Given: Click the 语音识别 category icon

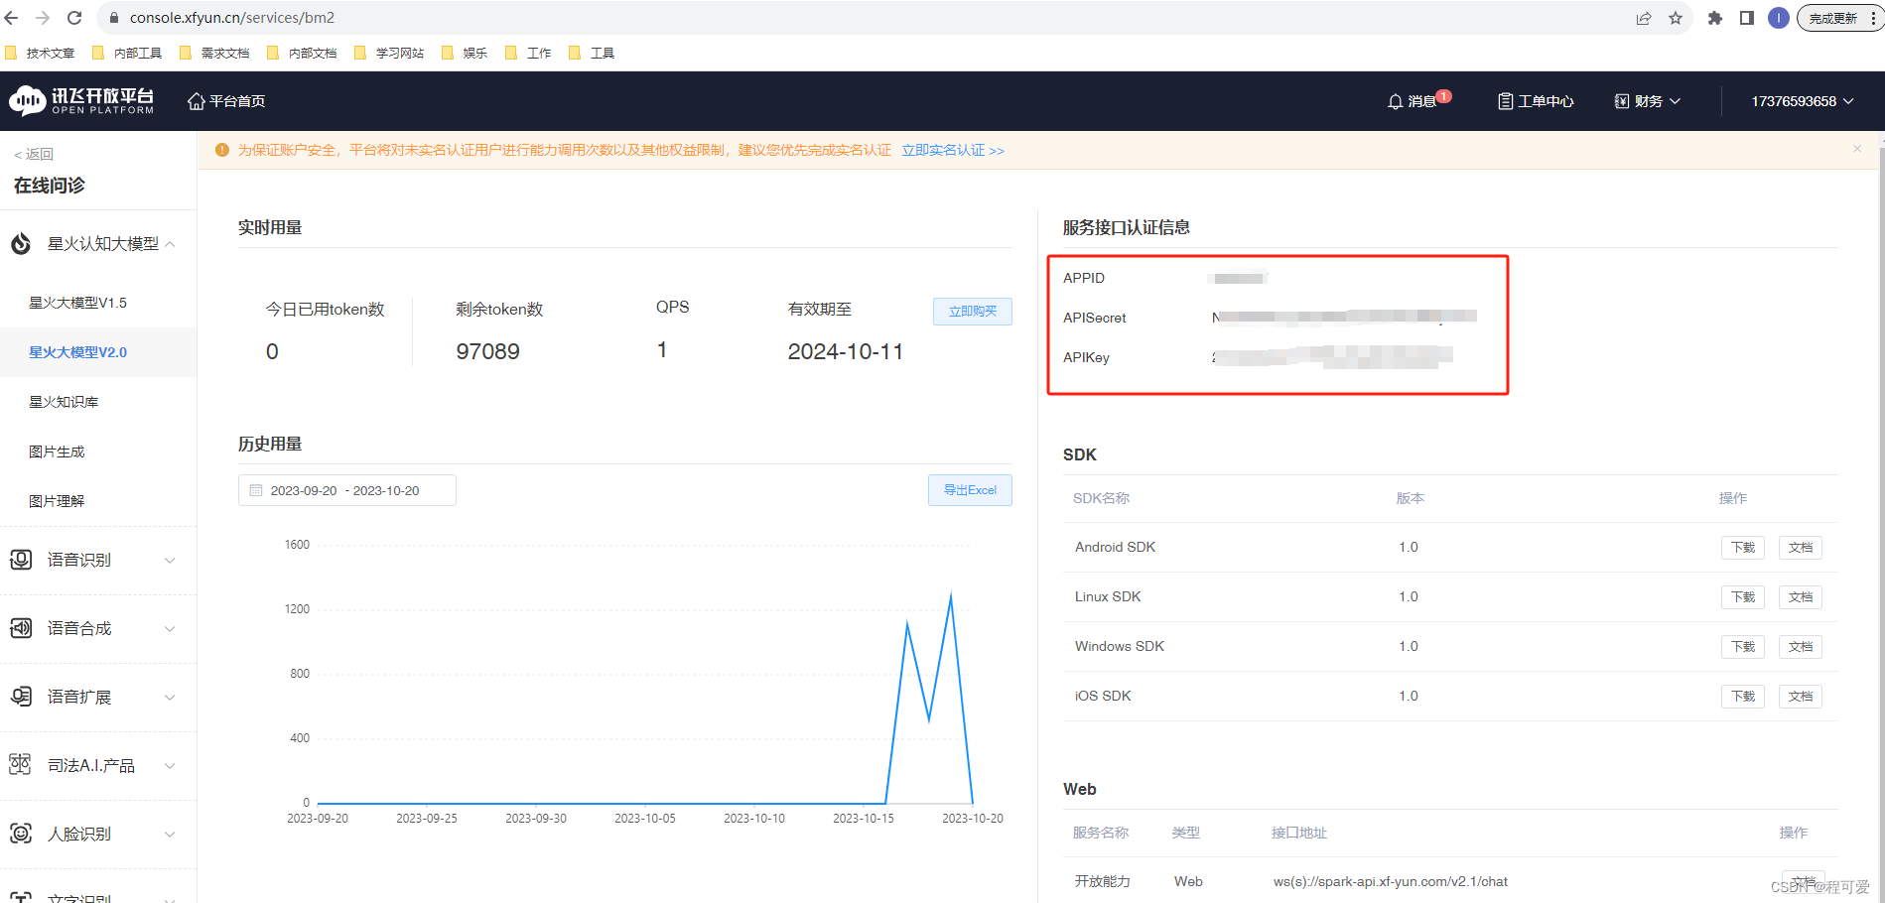Looking at the screenshot, I should (21, 560).
